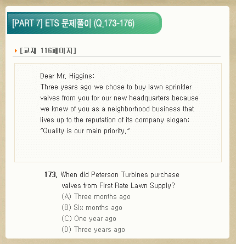Select answer (A) Three months ago

tap(96, 197)
